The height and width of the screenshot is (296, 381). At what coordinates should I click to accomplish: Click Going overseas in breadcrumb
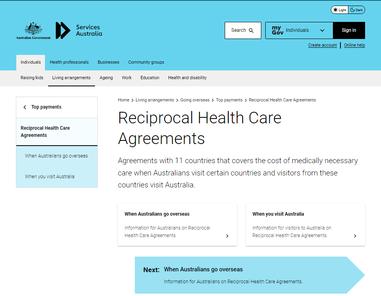195,100
